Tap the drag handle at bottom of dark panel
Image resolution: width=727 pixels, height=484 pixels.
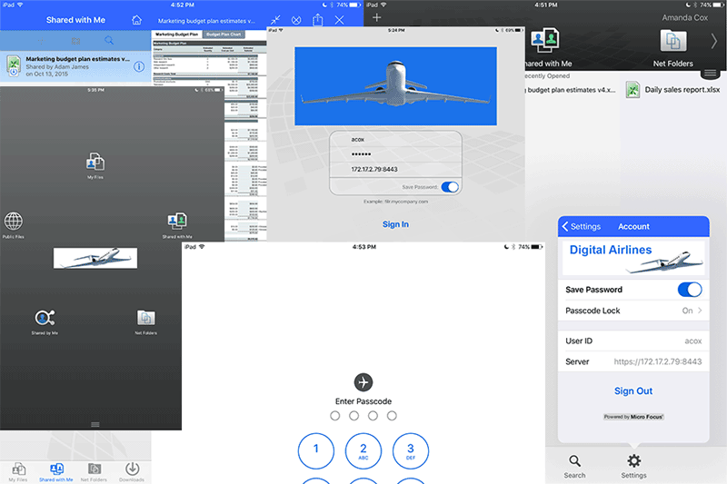95,424
